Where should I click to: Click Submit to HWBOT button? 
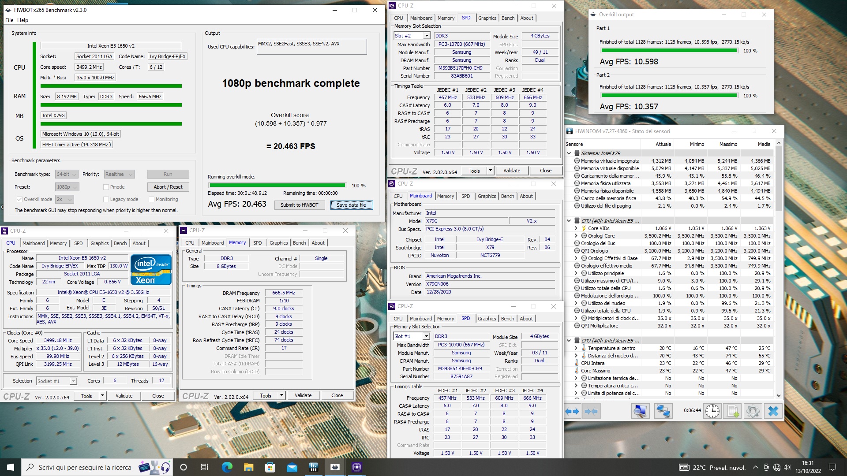(300, 205)
